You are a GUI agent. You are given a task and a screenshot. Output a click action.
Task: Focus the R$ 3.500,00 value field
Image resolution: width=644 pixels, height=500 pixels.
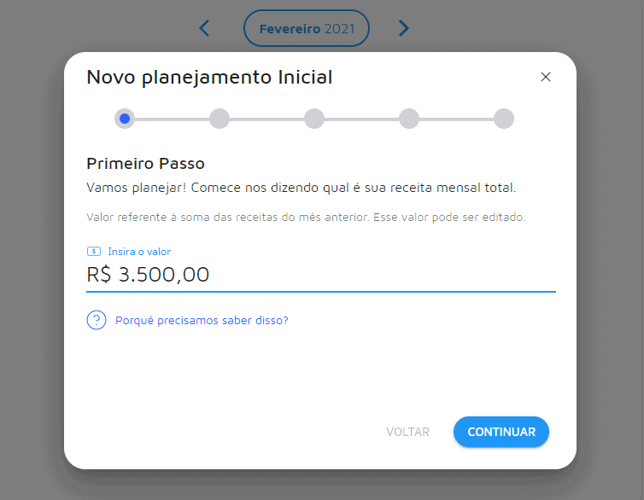click(320, 275)
